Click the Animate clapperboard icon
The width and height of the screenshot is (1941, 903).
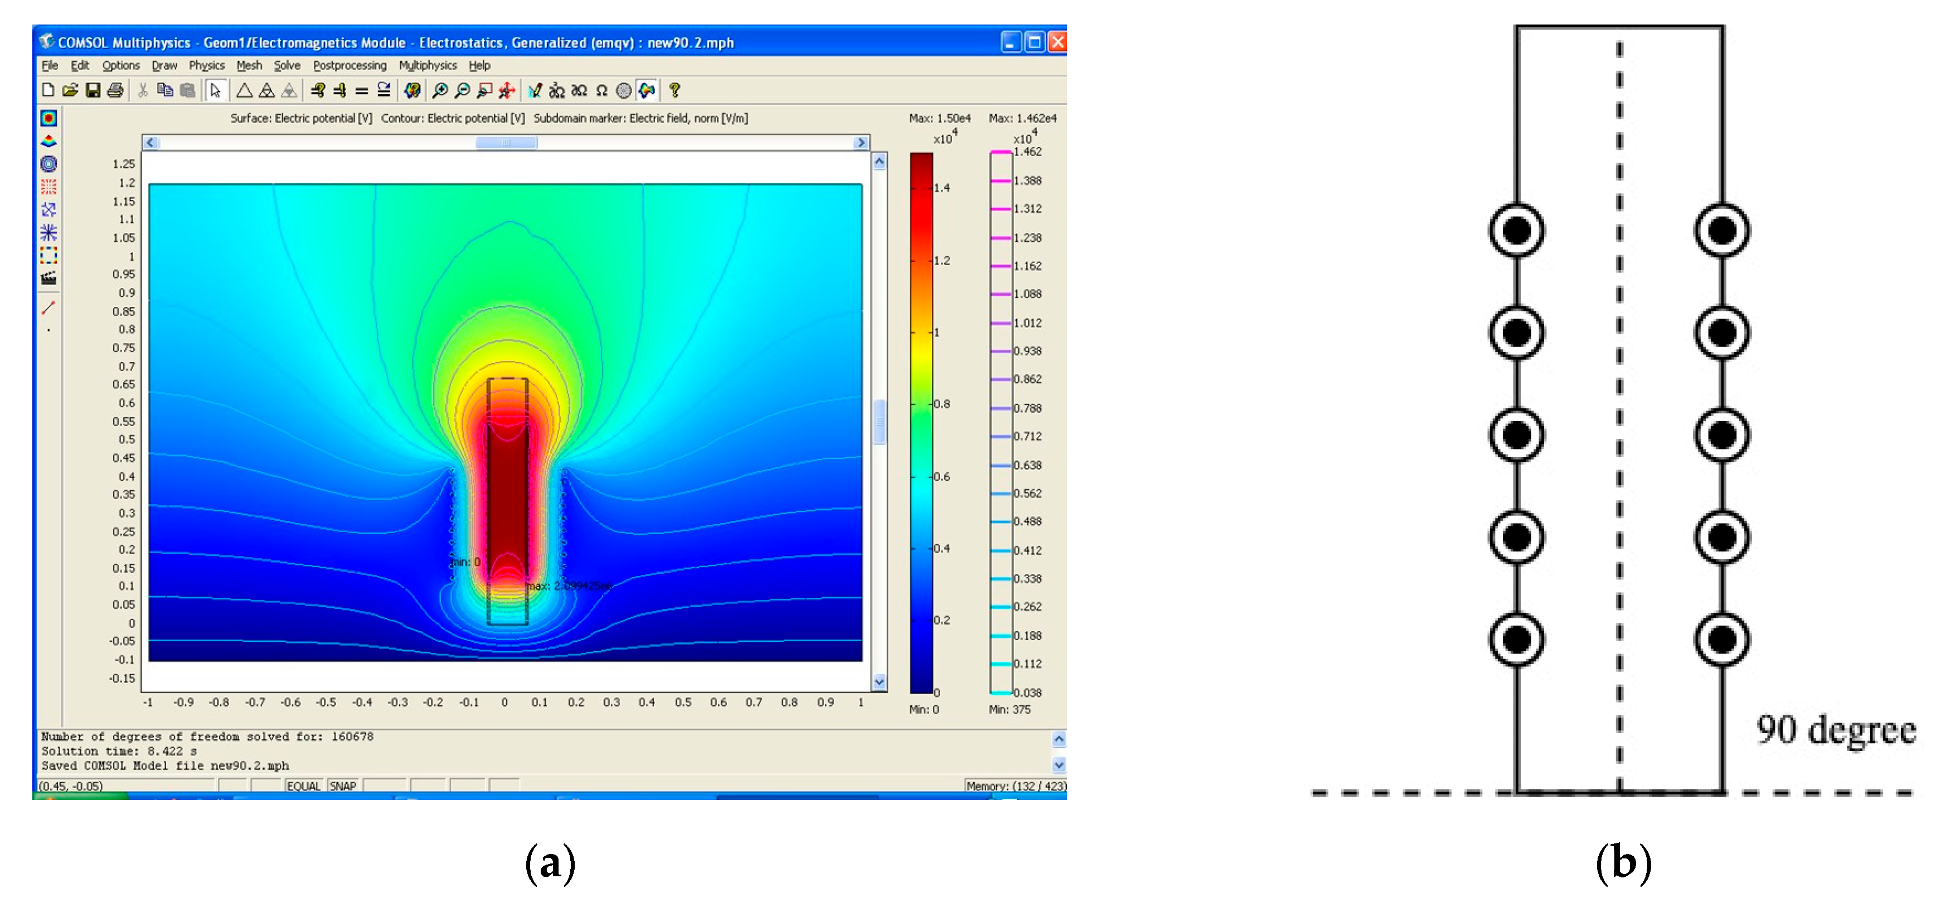[x=48, y=278]
